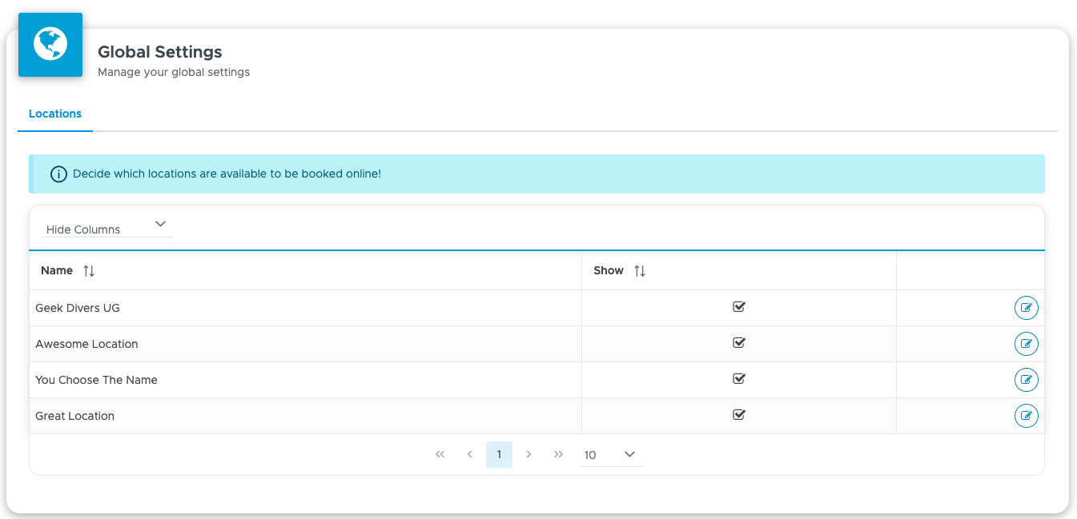The width and height of the screenshot is (1077, 519).
Task: Click the booked online info message text
Action: coord(227,174)
